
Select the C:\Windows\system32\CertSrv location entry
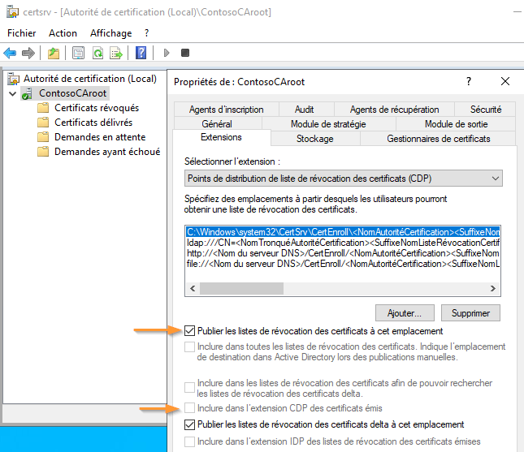343,232
